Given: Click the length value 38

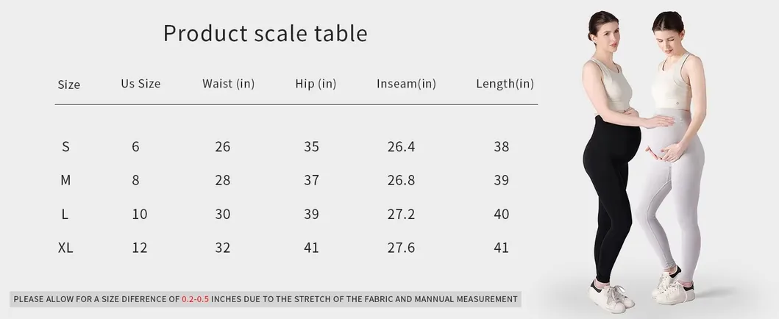Looking at the screenshot, I should pyautogui.click(x=501, y=147).
